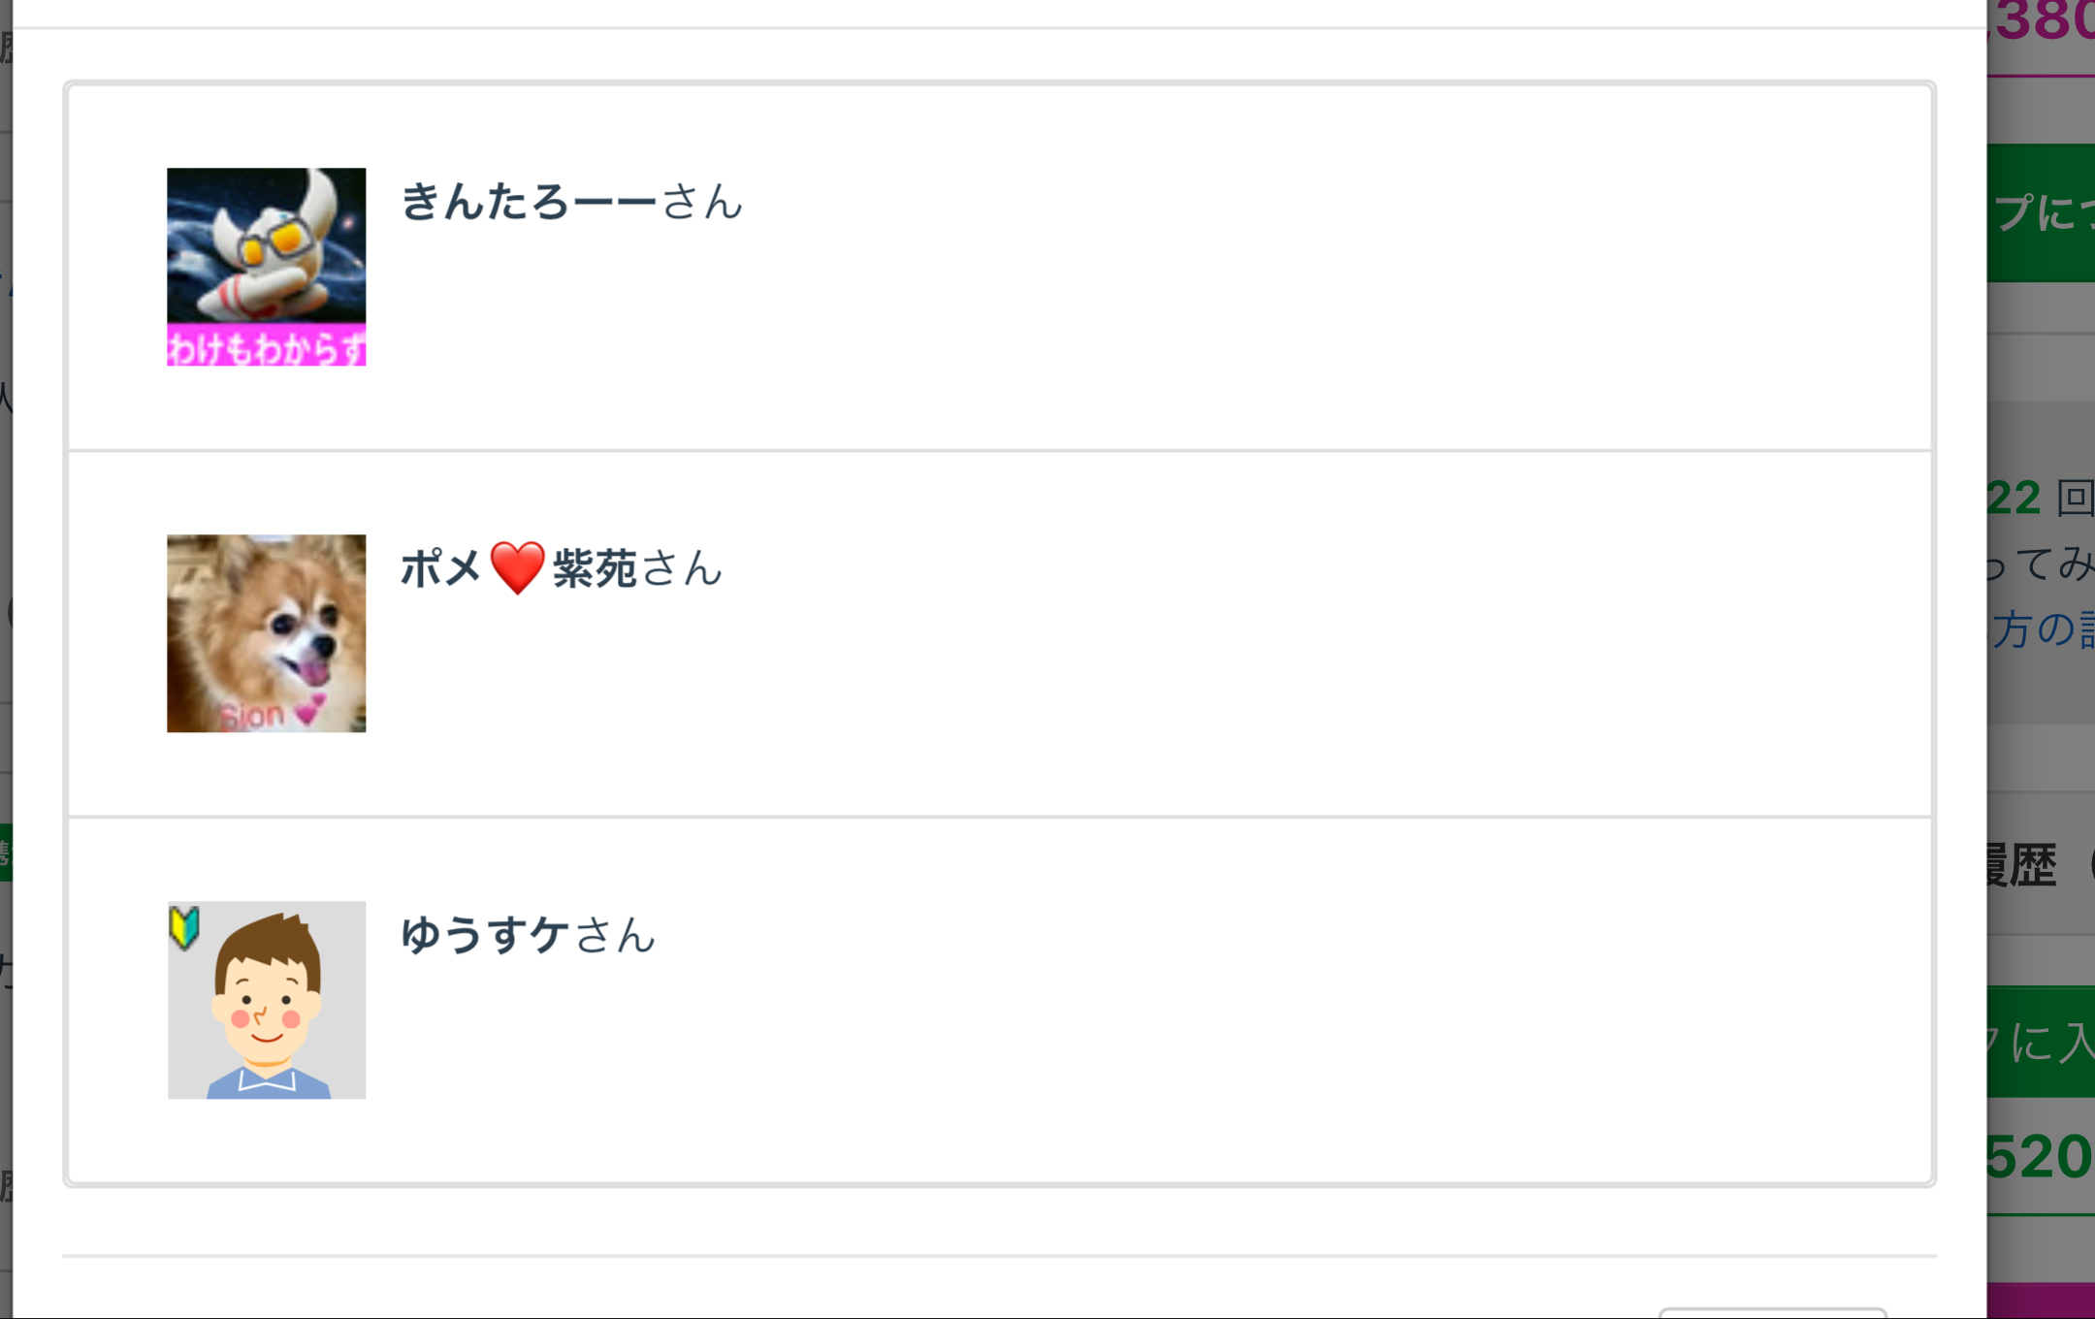The image size is (2095, 1319).
Task: Click the 履歴 heading in the background
Action: click(x=2022, y=864)
